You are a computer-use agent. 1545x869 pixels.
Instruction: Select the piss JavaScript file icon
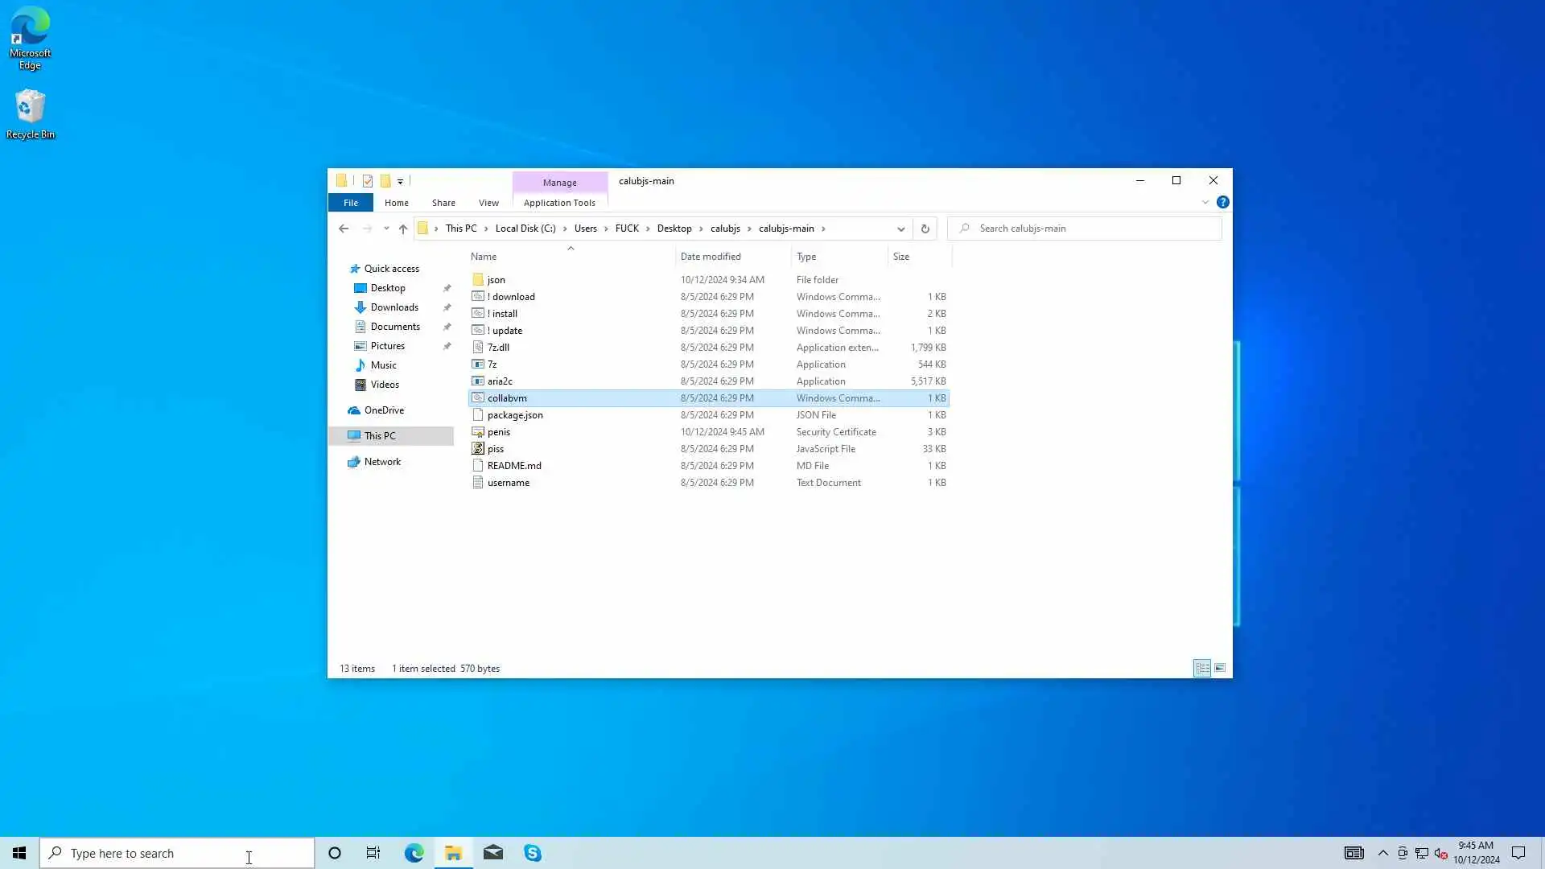click(478, 449)
